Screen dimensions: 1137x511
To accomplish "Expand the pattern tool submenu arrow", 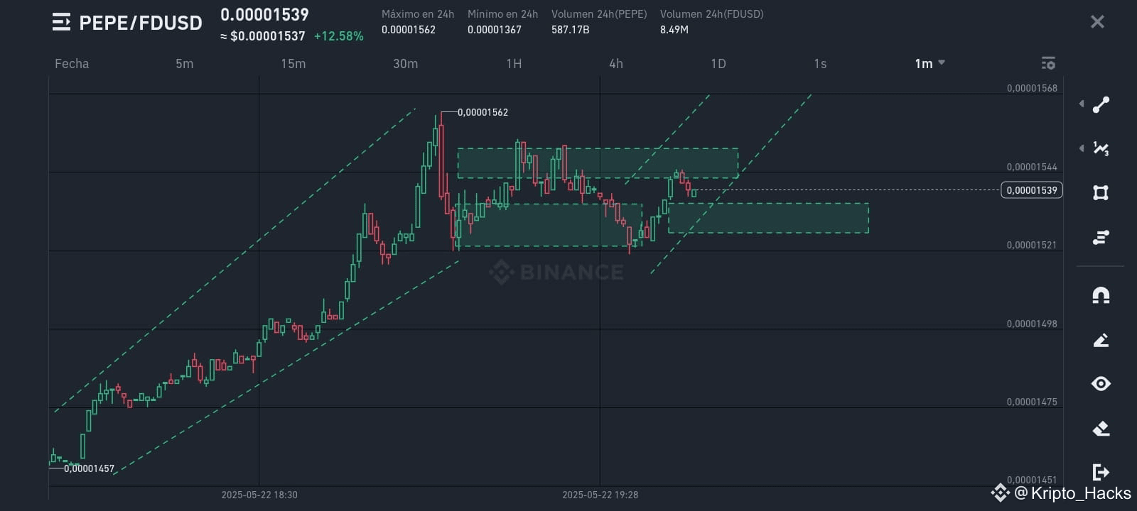I will point(1082,148).
